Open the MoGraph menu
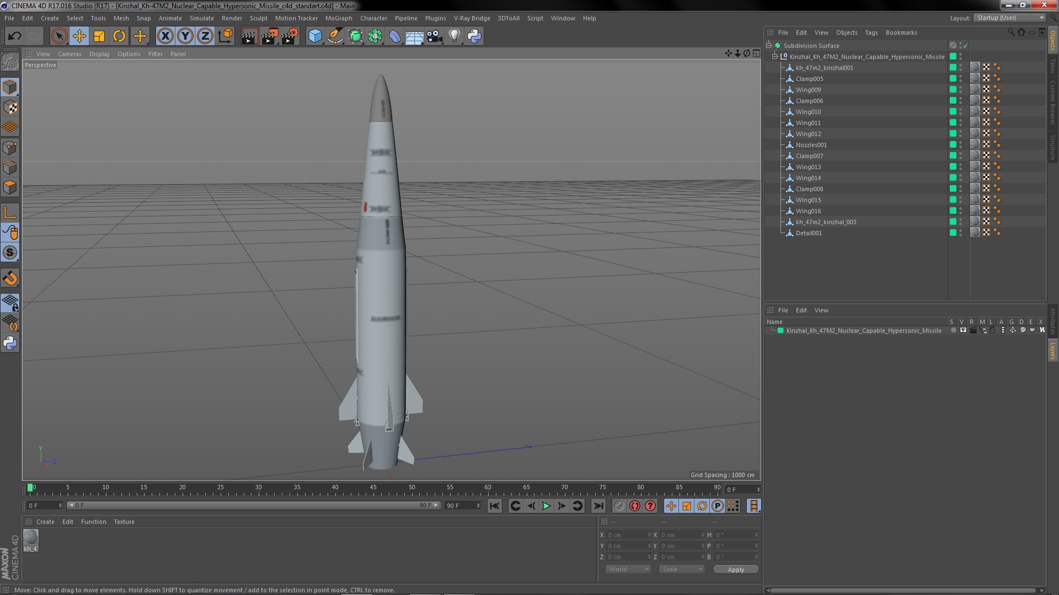 pos(338,18)
